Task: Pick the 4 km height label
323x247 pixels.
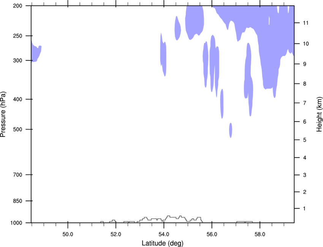Action: point(305,158)
